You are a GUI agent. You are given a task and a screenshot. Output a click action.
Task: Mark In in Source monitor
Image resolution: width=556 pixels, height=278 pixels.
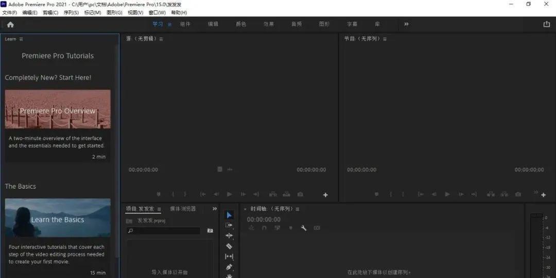[173, 194]
